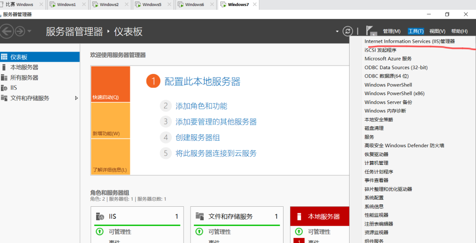Click the IIS role tile icon
The width and height of the screenshot is (476, 243).
[x=100, y=217]
